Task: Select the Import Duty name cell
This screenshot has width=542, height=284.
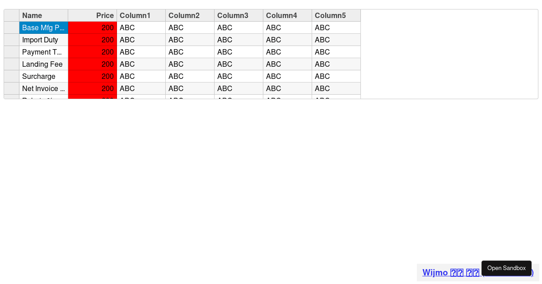Action: [x=43, y=40]
